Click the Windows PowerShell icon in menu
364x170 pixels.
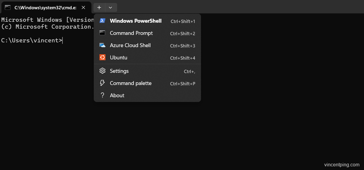click(103, 21)
